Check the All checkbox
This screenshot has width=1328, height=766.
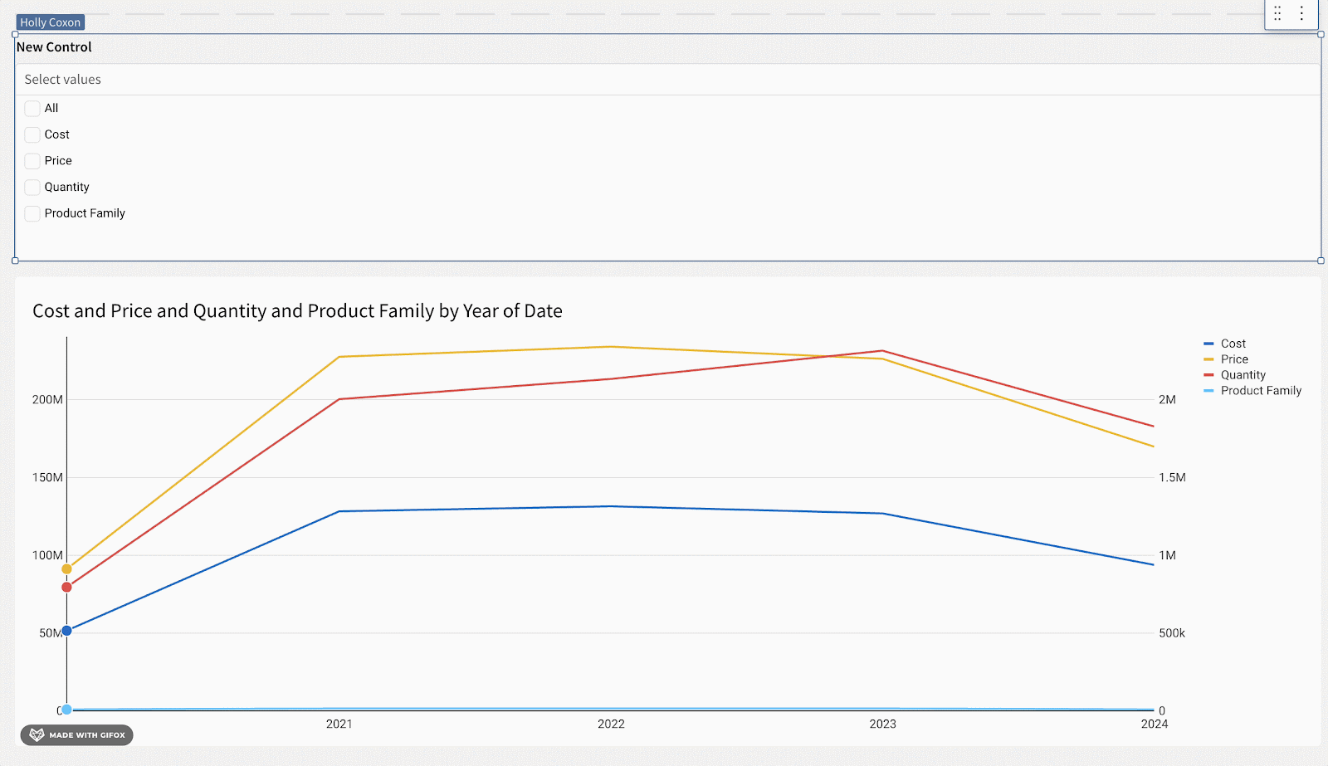(32, 109)
